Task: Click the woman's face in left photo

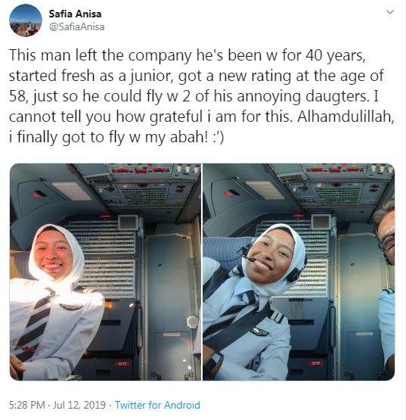Action: tap(53, 254)
